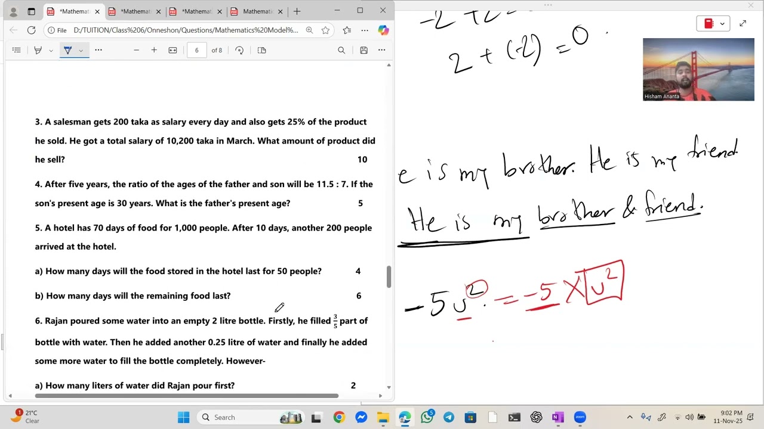Toggle the PDF draw pen tool
Image resolution: width=764 pixels, height=429 pixels.
pyautogui.click(x=67, y=50)
